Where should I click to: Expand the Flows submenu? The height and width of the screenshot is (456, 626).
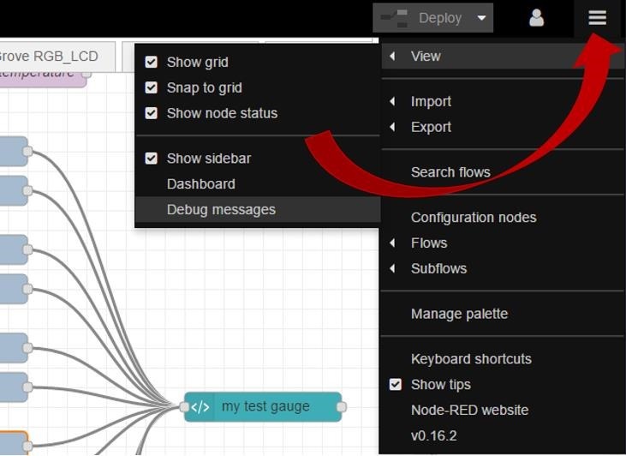click(429, 243)
